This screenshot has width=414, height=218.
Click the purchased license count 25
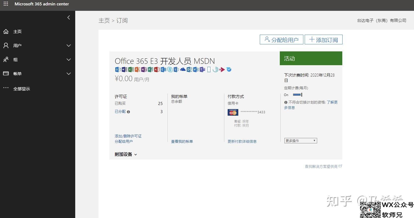160,103
